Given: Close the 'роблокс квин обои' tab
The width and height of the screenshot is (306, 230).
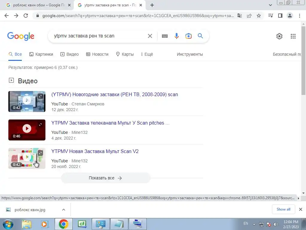Looking at the screenshot, I should coord(69,5).
